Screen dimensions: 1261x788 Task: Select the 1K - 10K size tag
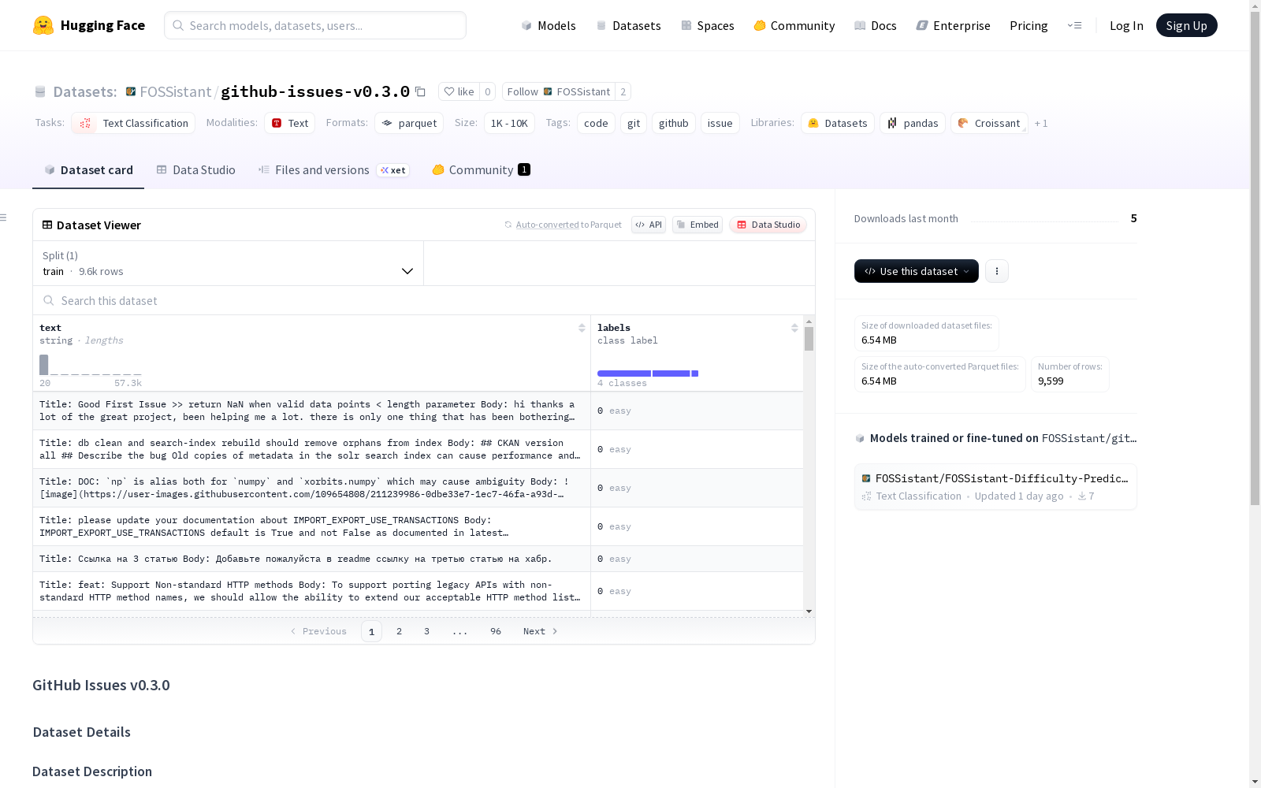[509, 123]
